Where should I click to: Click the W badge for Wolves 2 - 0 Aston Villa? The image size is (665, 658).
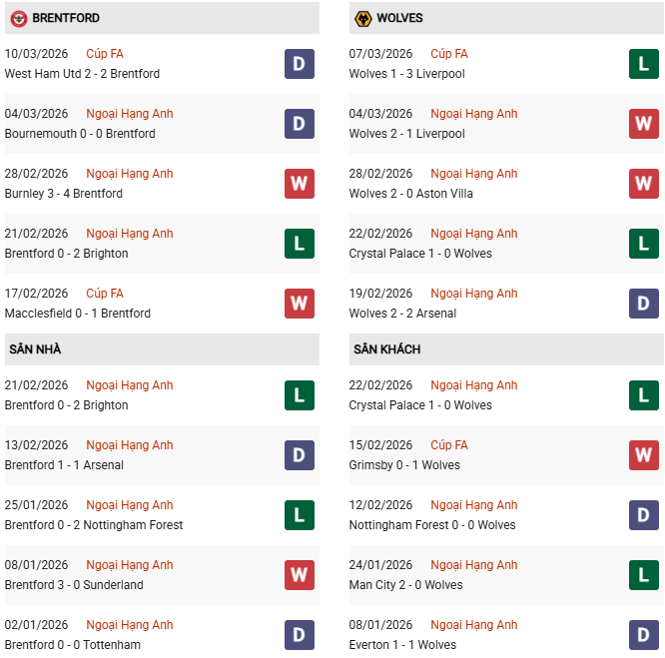643,184
